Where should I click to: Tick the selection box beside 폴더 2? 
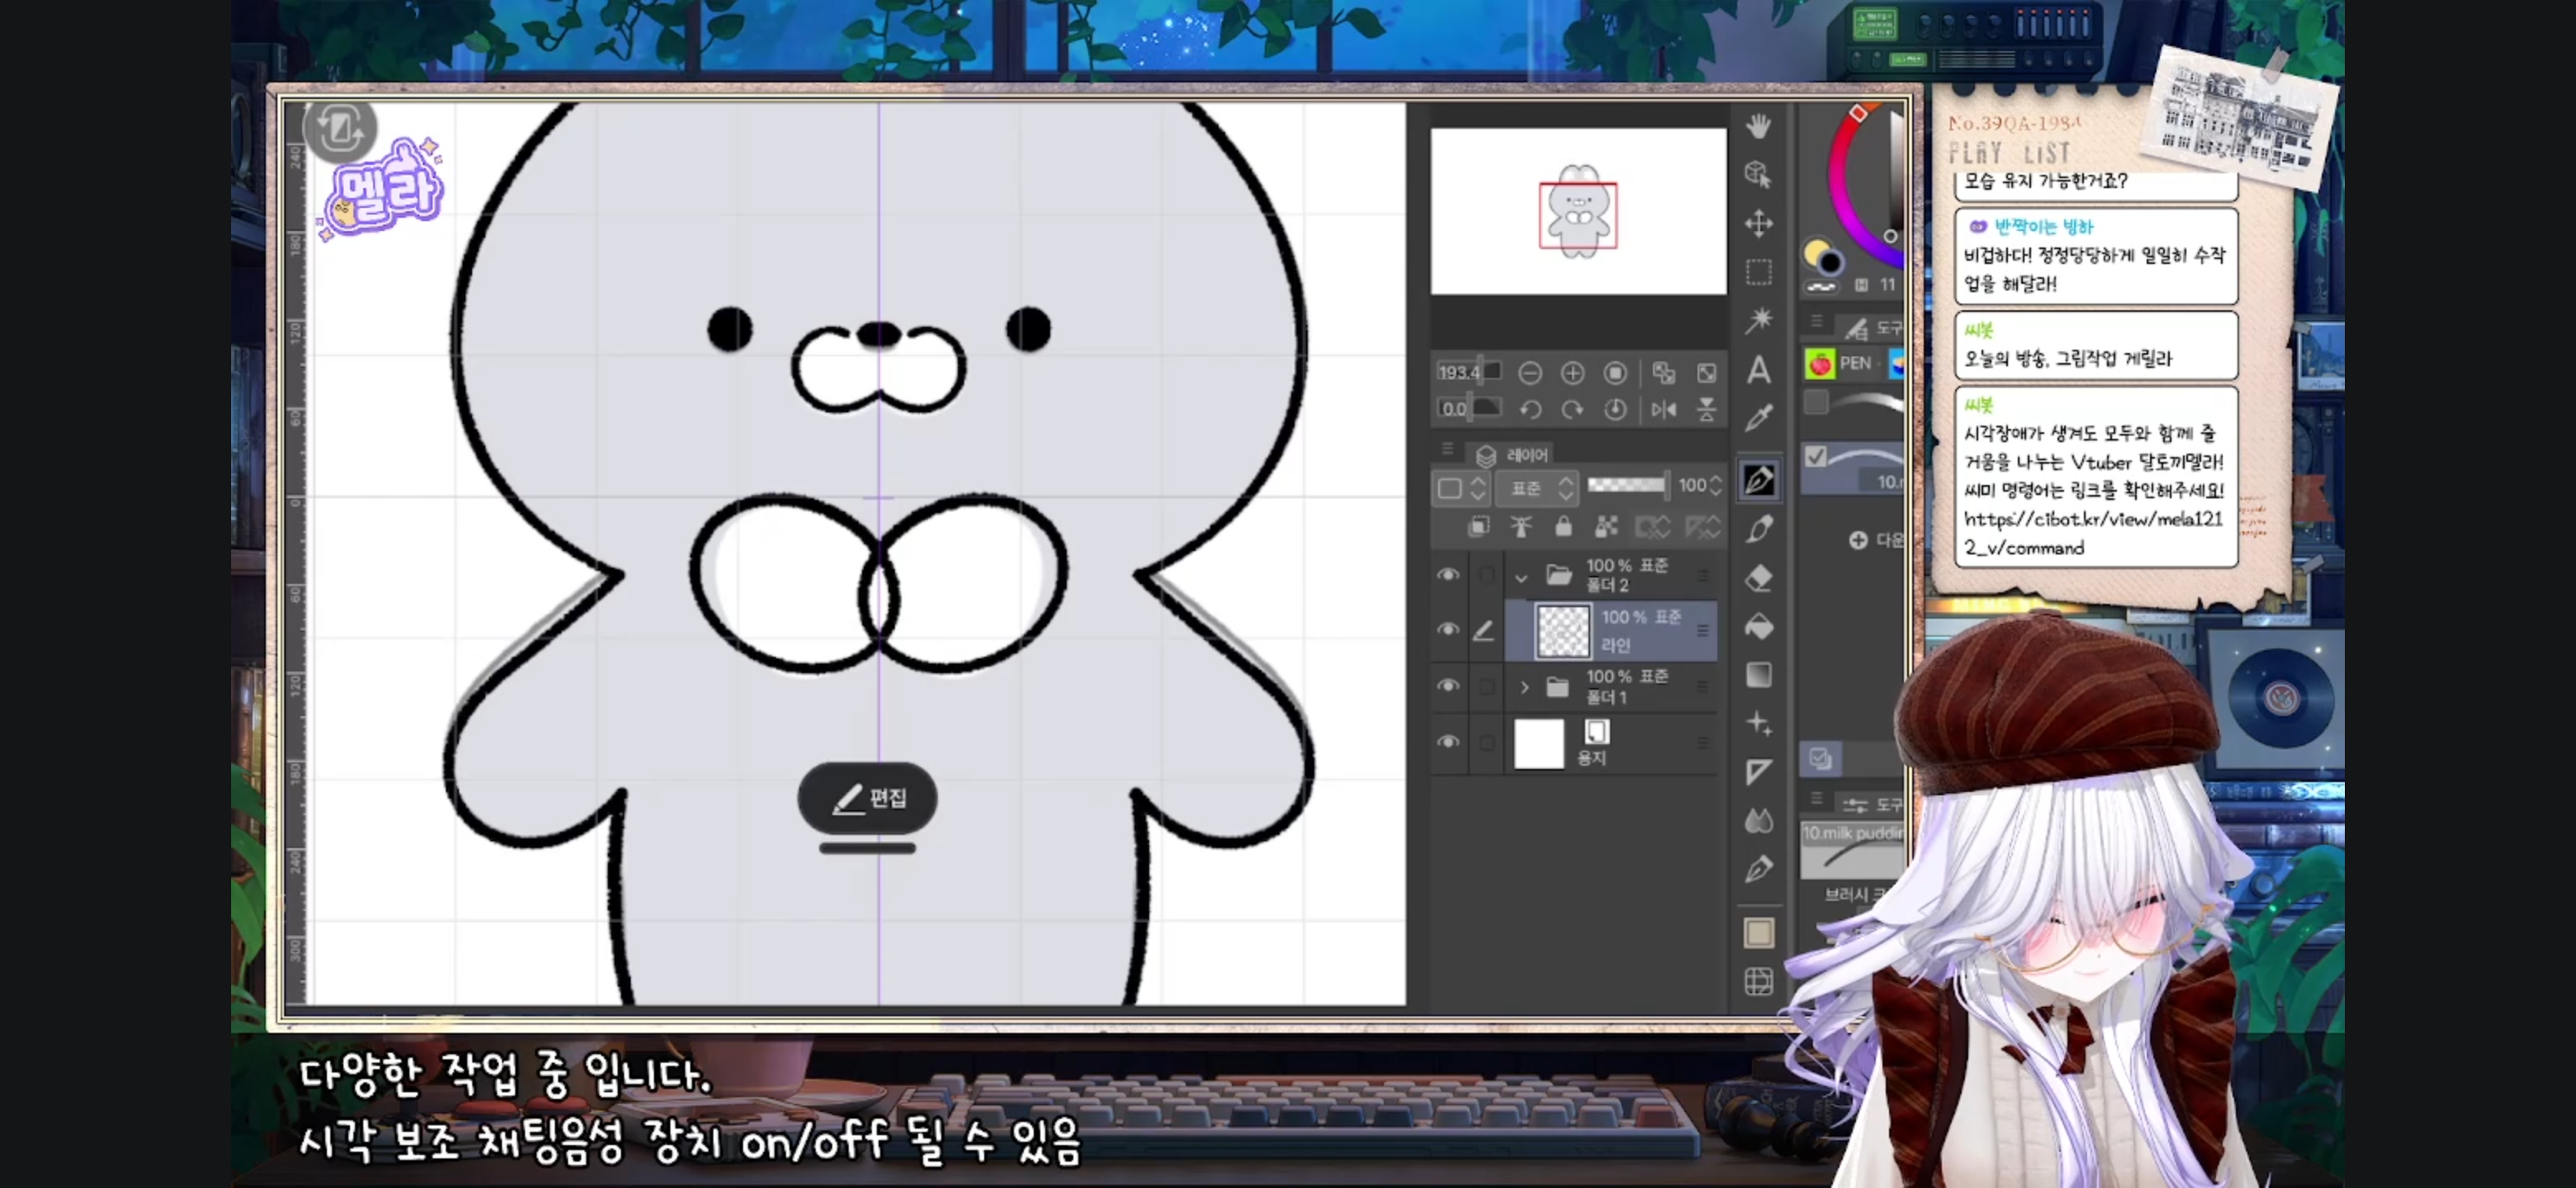(1487, 574)
